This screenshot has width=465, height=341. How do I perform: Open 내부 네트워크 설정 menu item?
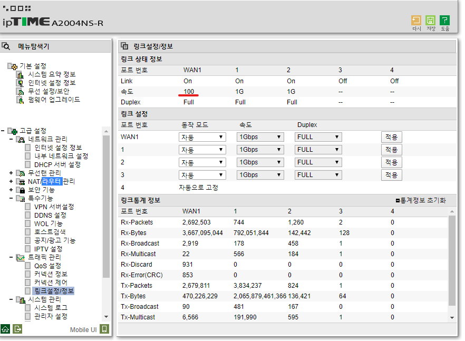click(61, 156)
